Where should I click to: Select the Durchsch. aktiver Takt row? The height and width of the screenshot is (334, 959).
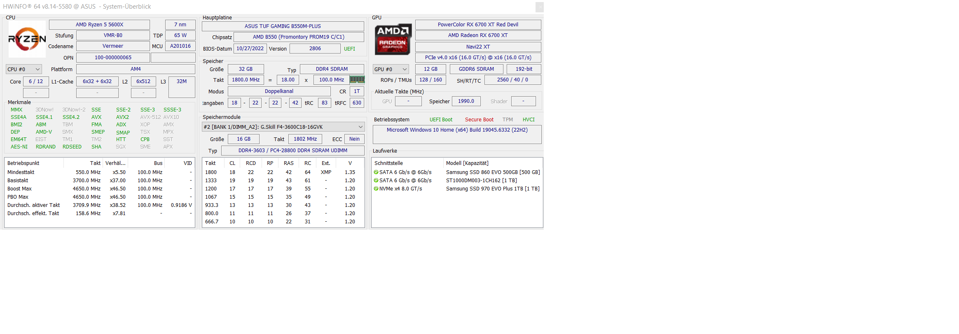point(99,205)
